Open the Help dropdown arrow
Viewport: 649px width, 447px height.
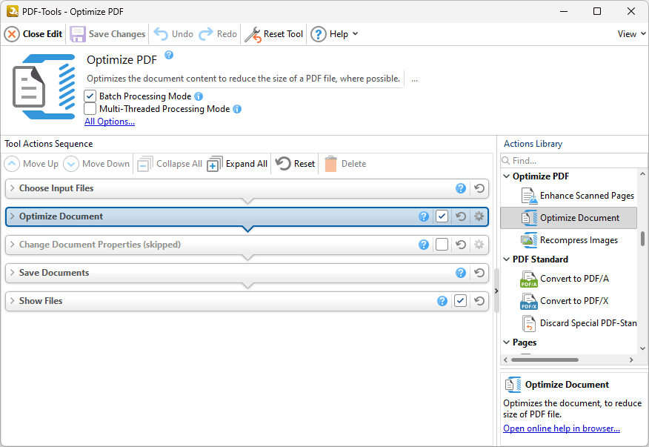(355, 34)
